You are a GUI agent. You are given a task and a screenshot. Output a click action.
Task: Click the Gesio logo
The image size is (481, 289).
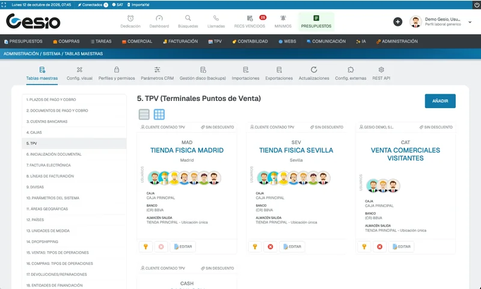(33, 22)
